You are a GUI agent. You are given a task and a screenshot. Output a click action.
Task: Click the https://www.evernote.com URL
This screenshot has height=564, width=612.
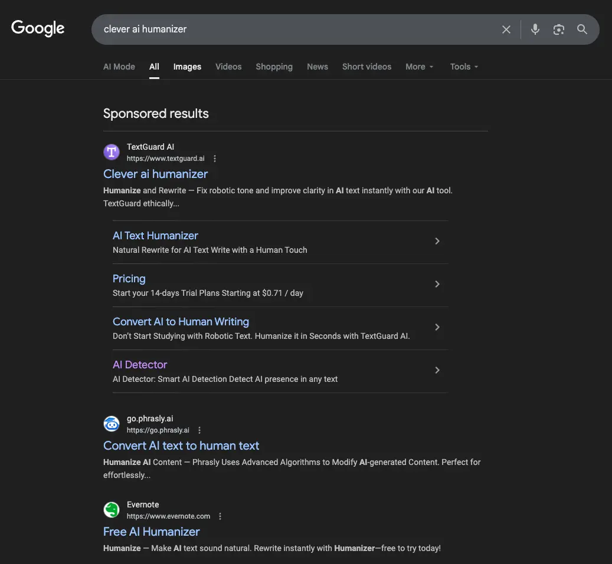coord(168,516)
